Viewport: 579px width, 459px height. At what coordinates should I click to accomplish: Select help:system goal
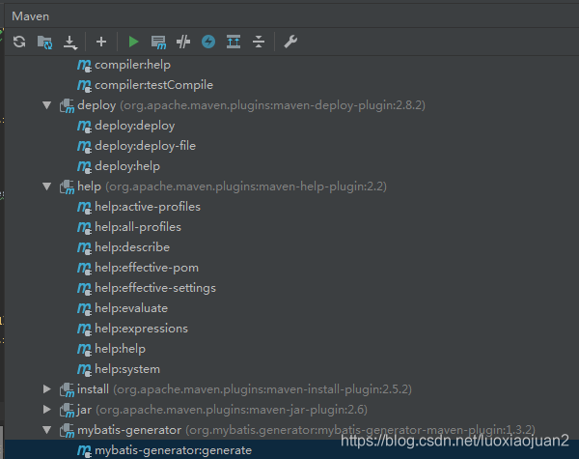tap(127, 369)
